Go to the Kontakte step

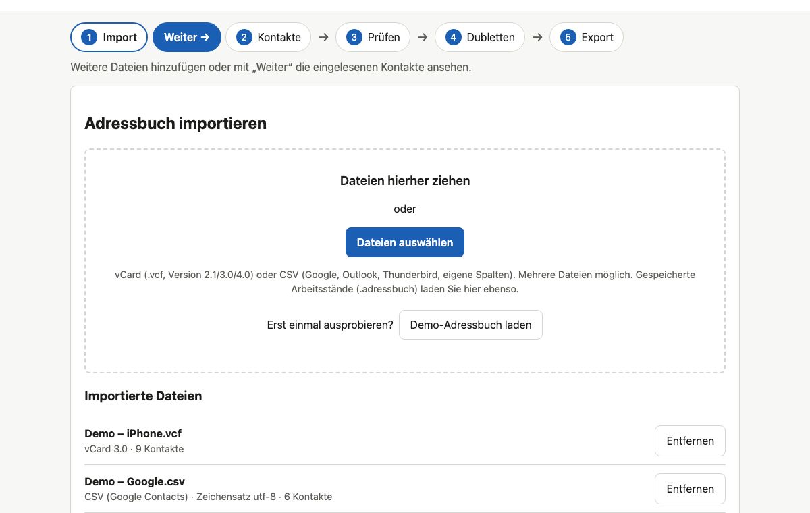(268, 37)
